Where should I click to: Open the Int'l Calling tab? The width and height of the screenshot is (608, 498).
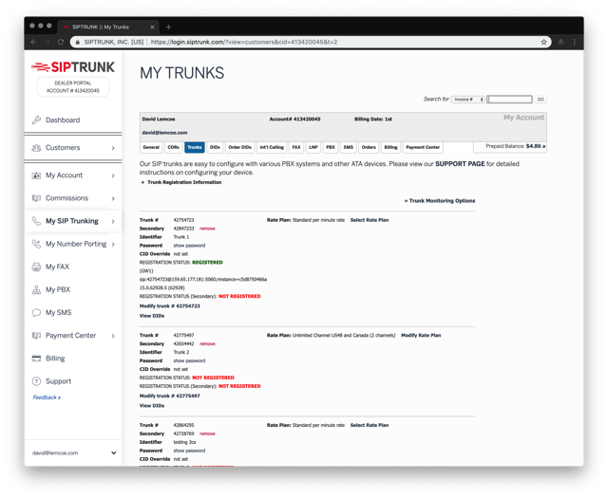point(272,147)
